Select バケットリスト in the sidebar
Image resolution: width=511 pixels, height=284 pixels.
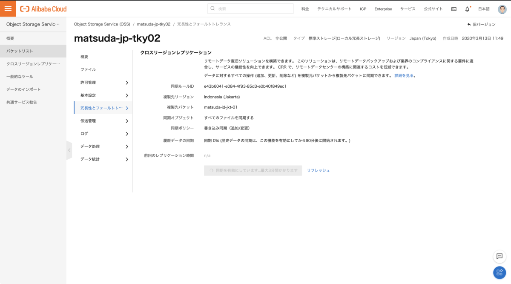(20, 51)
